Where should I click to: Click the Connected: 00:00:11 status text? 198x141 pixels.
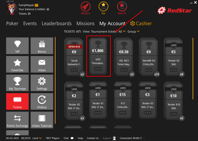click(131, 138)
